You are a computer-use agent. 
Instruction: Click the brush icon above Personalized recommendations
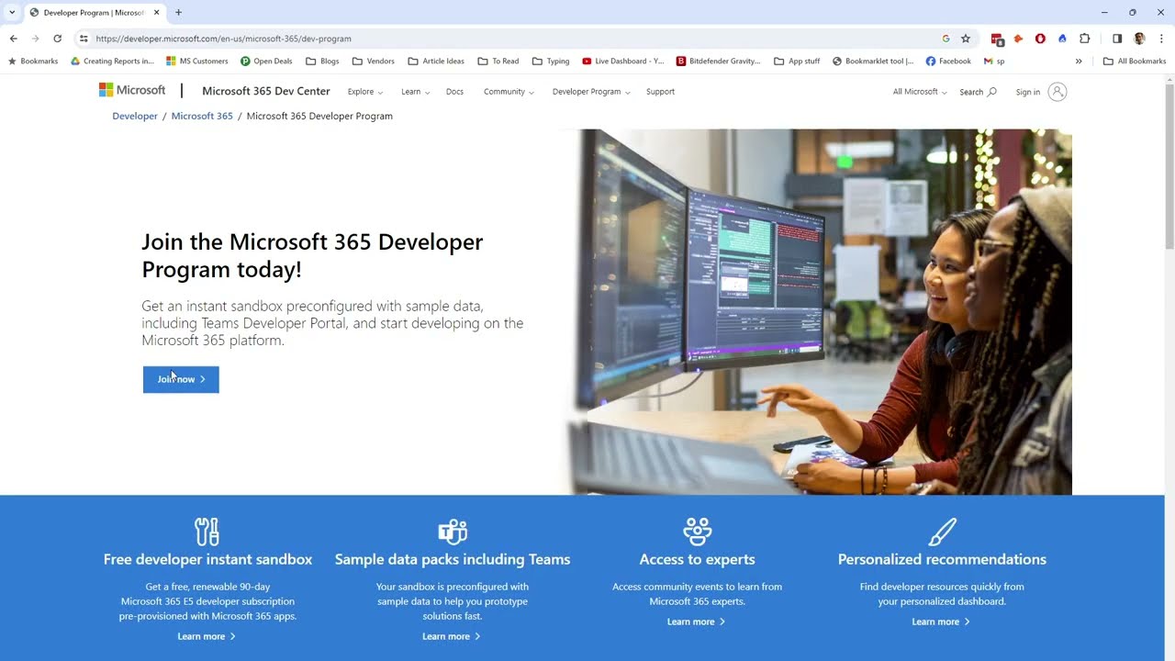[x=942, y=532]
